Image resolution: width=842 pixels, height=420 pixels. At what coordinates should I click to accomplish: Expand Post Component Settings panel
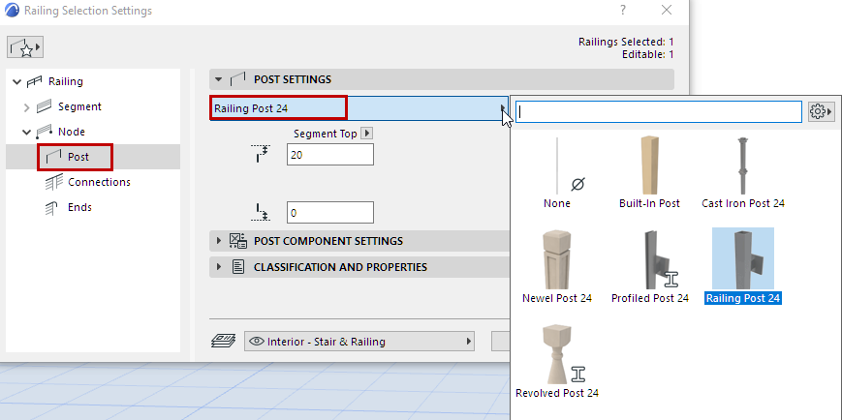pyautogui.click(x=218, y=241)
